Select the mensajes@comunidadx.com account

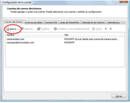pyautogui.click(x=65, y=43)
